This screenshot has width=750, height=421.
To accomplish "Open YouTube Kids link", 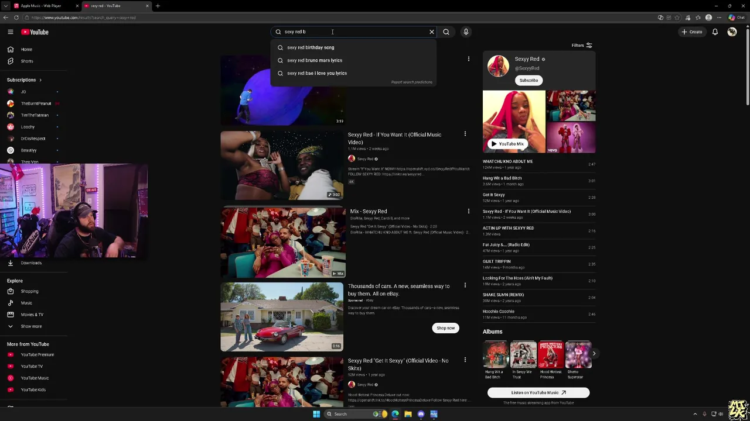I will [x=33, y=390].
